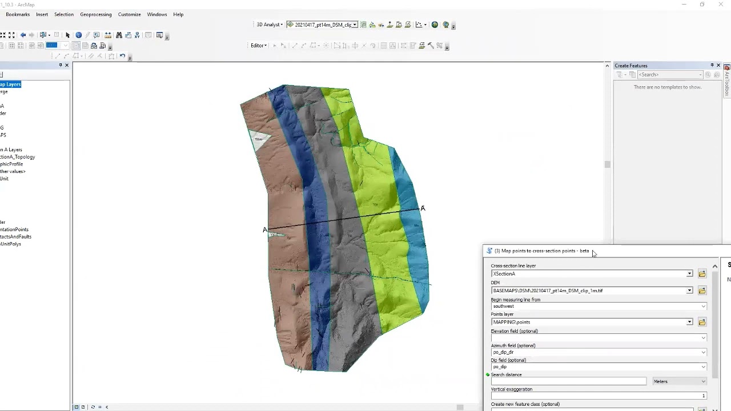Open the Selection menu
This screenshot has height=411, width=731.
(x=64, y=14)
